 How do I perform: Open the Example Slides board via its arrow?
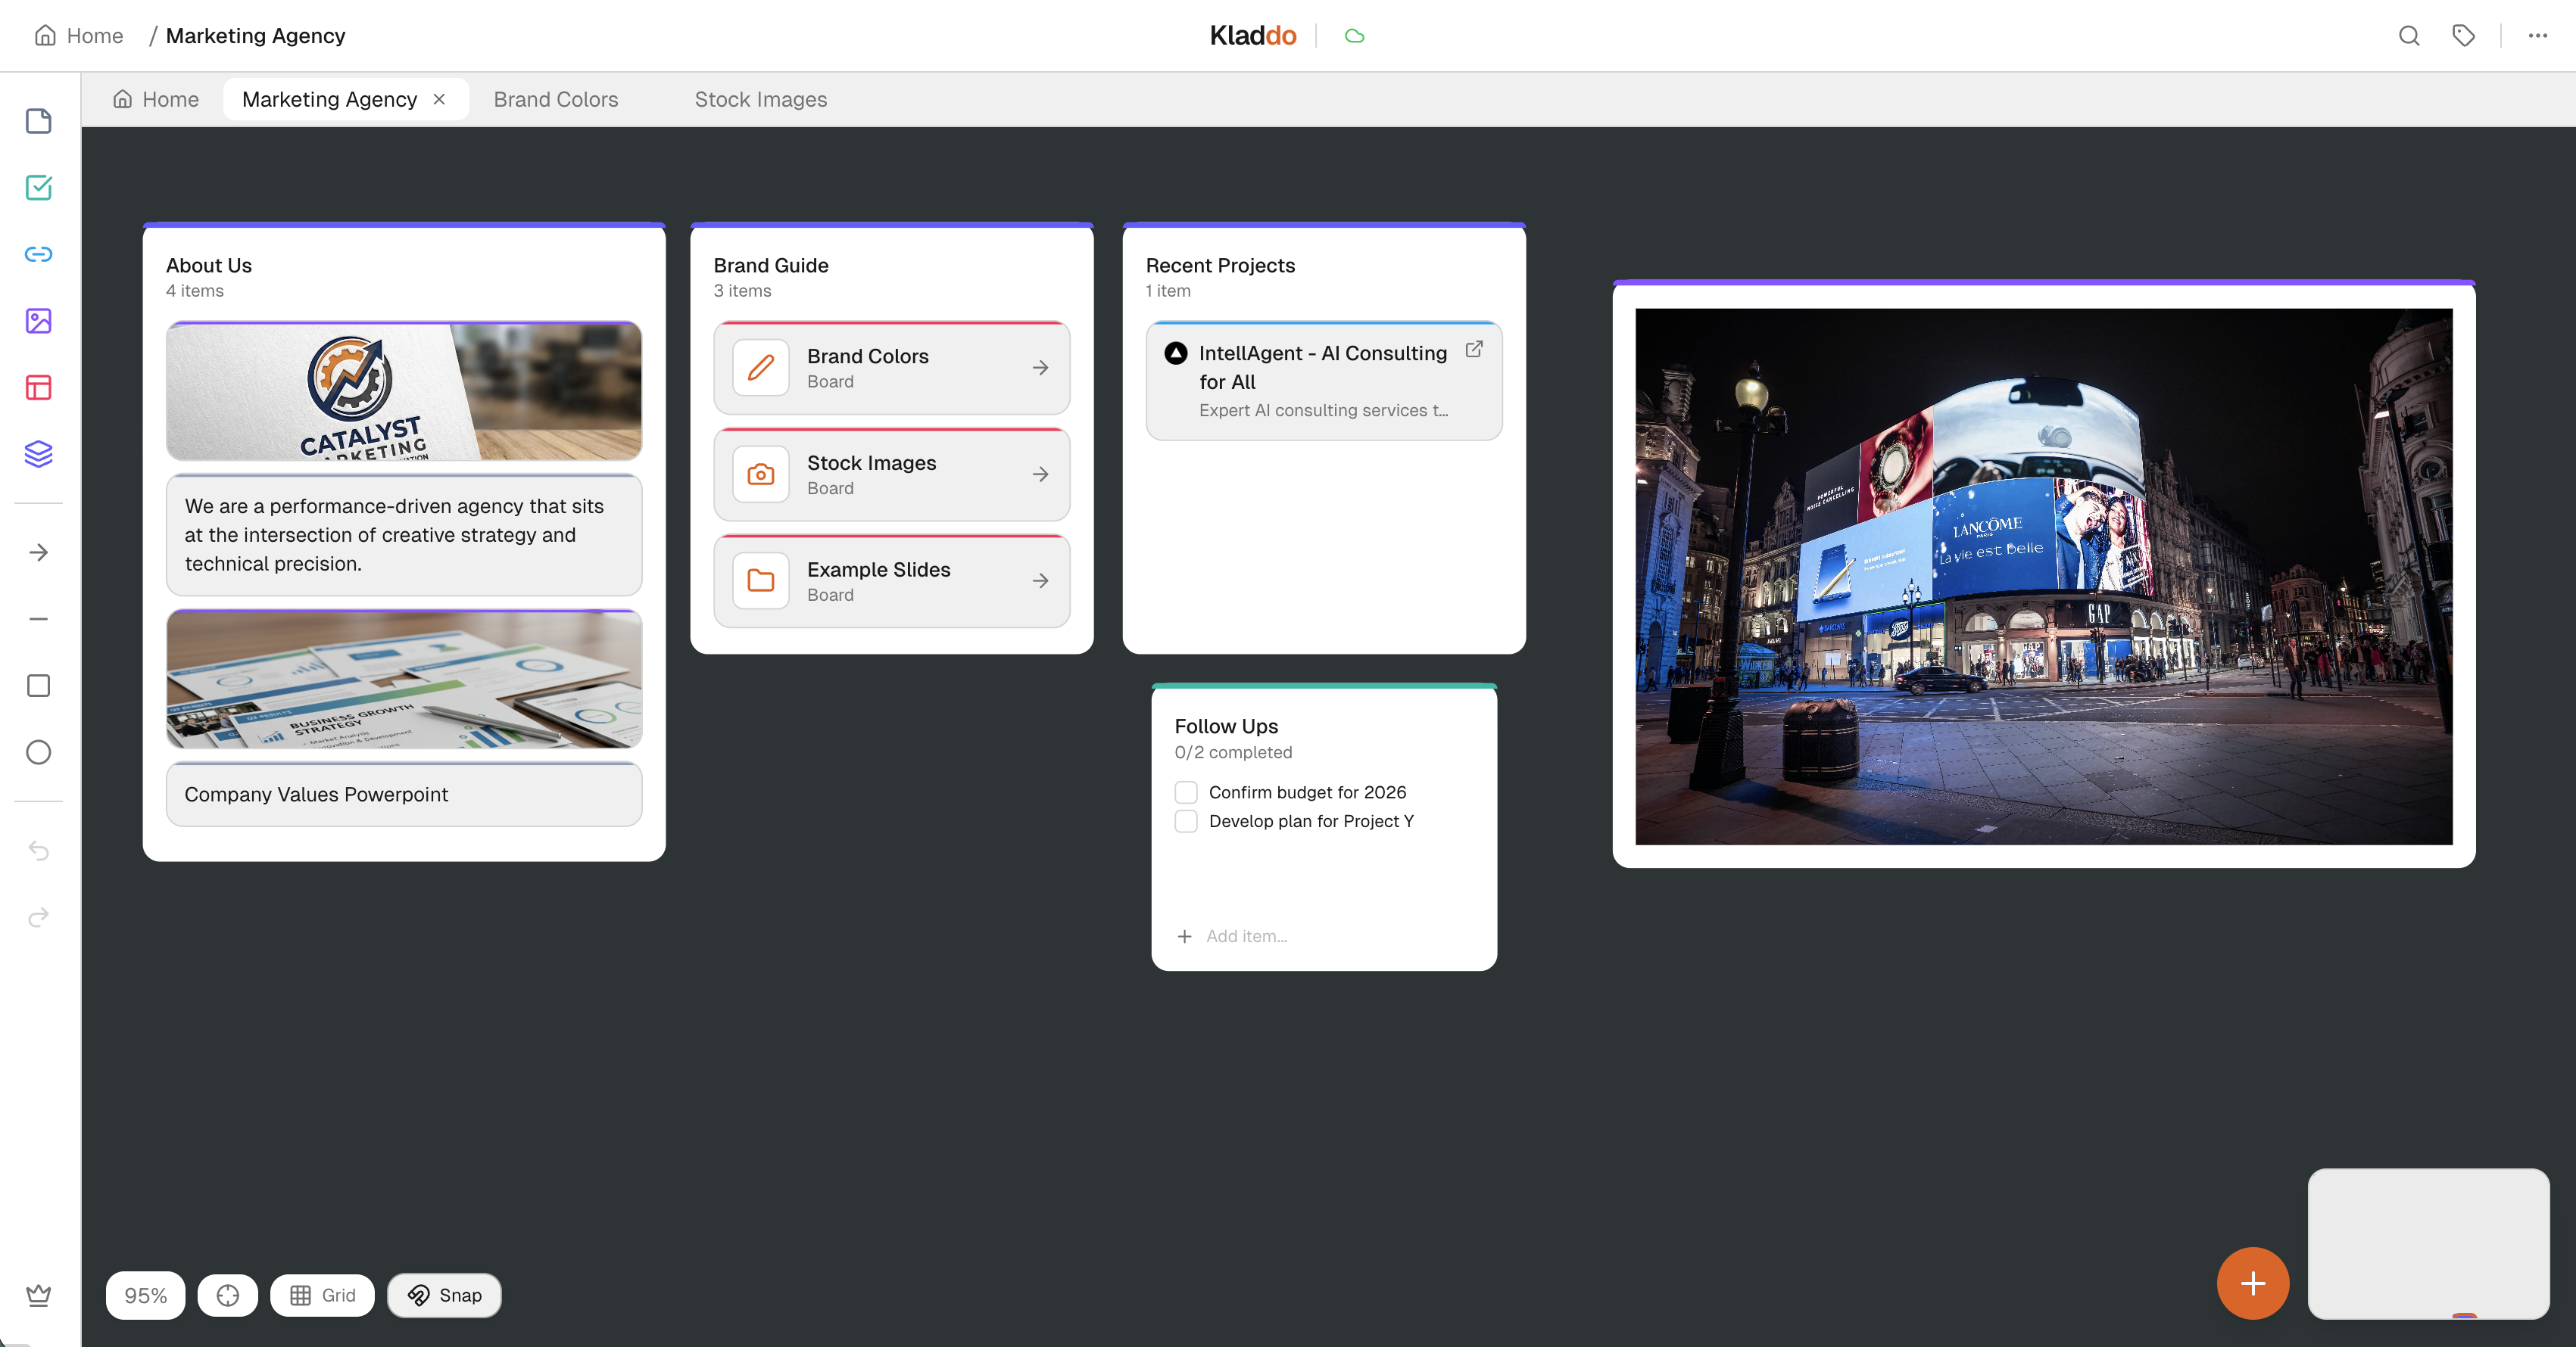pos(1041,580)
